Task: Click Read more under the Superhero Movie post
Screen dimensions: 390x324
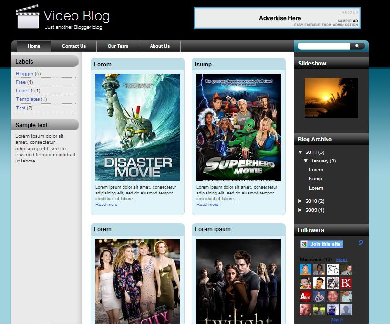Action: click(x=207, y=205)
